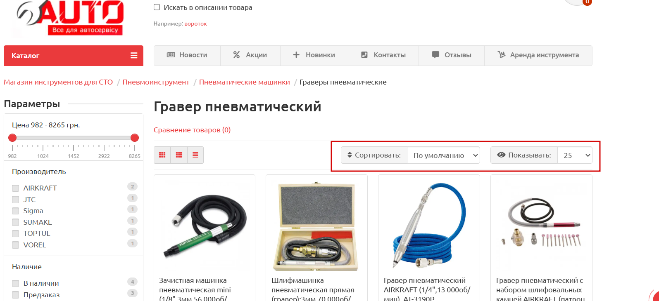The width and height of the screenshot is (659, 301).
Task: Open the Новости menu item
Action: [187, 55]
